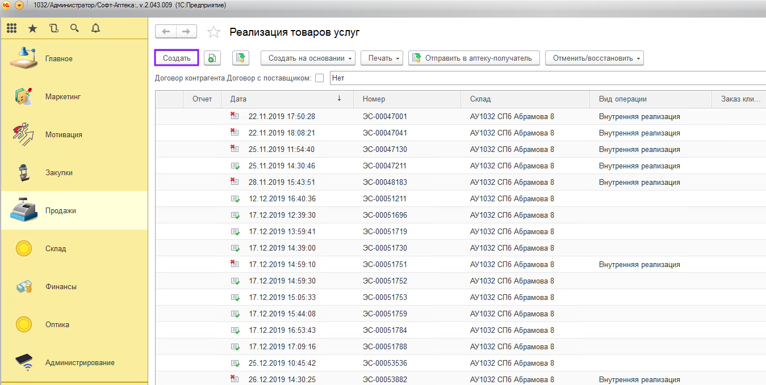The width and height of the screenshot is (766, 385).
Task: Go forward using the right arrow button
Action: click(x=186, y=32)
